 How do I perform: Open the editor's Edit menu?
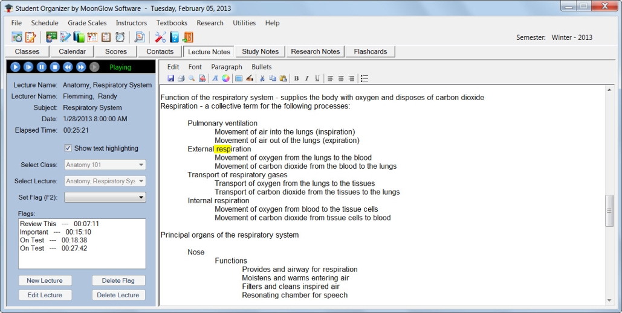(x=173, y=67)
